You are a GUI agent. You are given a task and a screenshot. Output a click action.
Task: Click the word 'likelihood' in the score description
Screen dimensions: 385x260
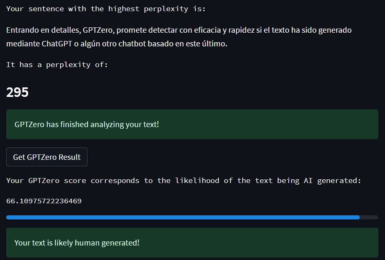(x=197, y=181)
